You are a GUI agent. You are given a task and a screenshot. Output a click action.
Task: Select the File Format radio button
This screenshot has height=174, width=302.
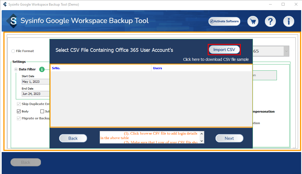tap(13, 51)
